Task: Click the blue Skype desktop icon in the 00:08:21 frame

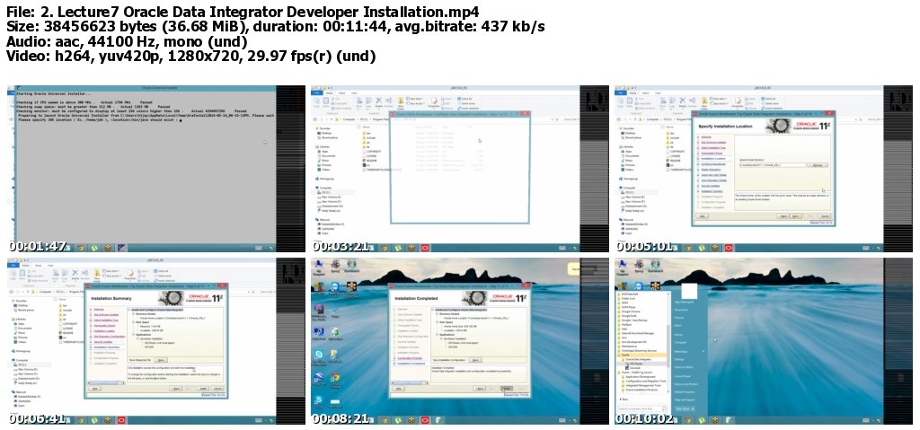Action: (x=318, y=400)
